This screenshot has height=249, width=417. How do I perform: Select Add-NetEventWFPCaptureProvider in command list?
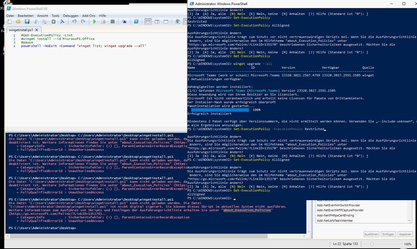[x=340, y=210]
